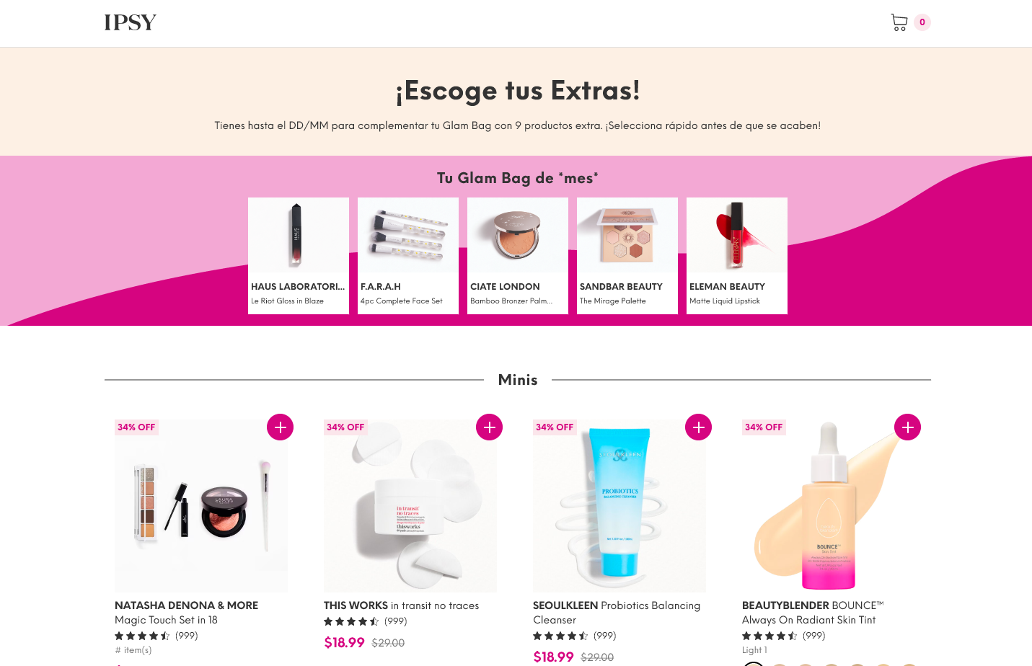Click star rating of Seoulkleen Cleanser
1032x666 pixels.
(560, 636)
